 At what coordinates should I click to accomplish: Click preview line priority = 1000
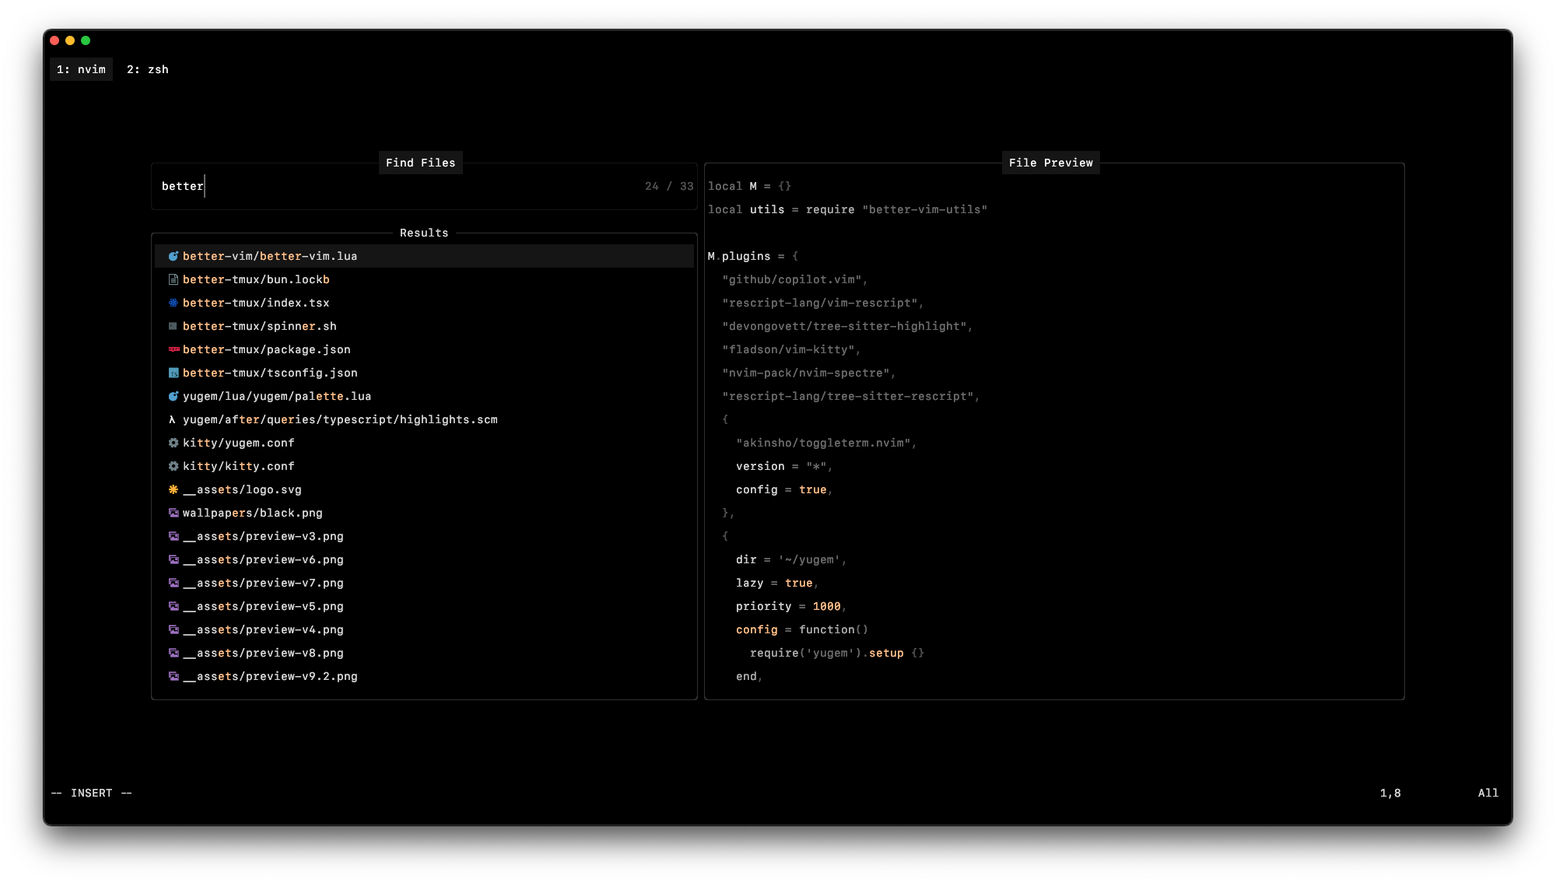(791, 606)
